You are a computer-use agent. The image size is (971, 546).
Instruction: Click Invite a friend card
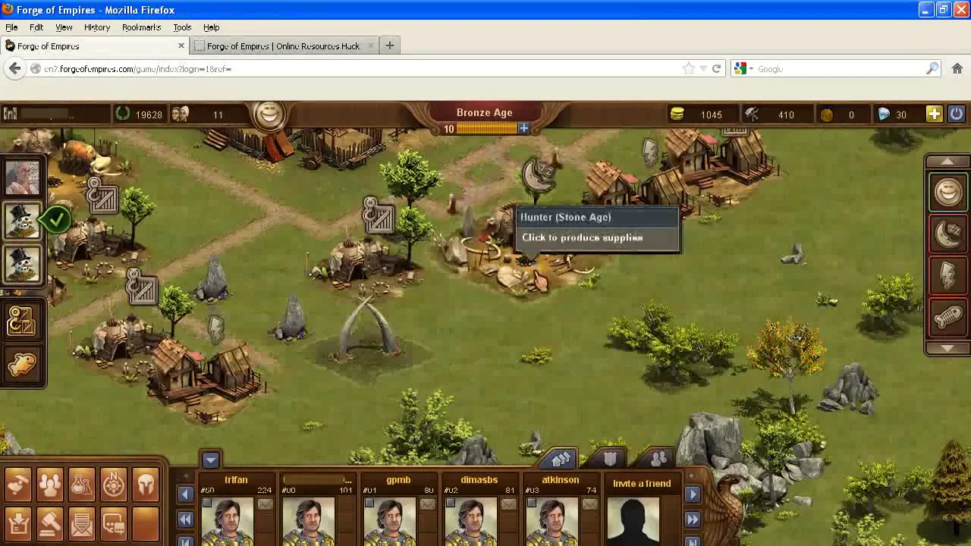click(642, 508)
